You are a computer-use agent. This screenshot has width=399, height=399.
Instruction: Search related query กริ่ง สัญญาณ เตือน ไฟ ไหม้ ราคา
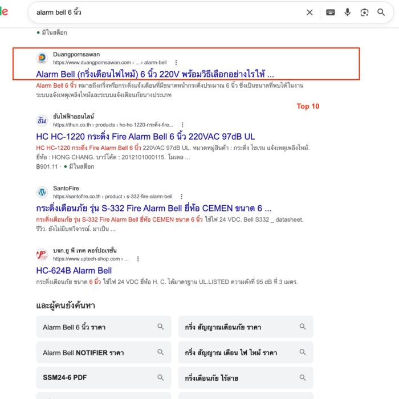click(x=246, y=352)
